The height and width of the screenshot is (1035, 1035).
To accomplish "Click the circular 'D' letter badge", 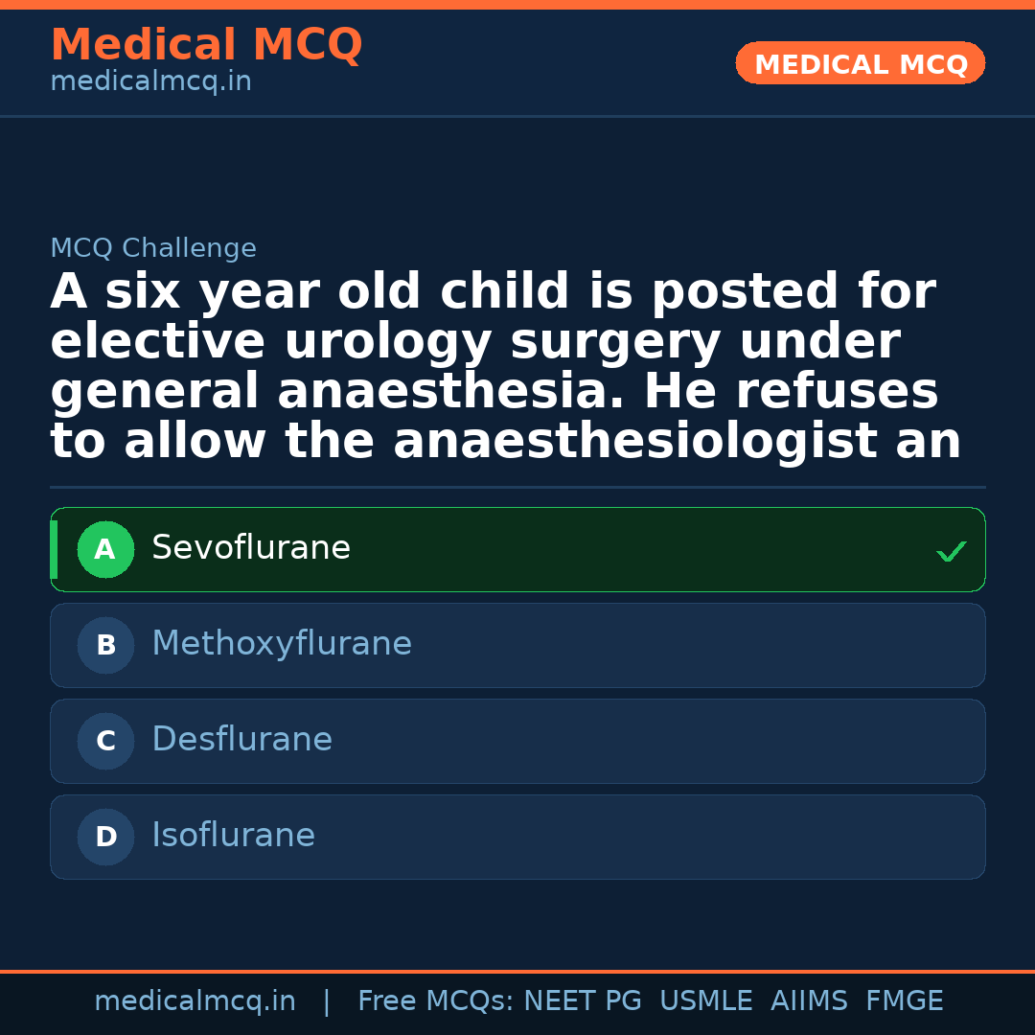I will pos(105,837).
